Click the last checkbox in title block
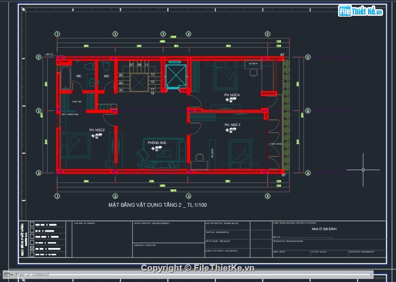The height and width of the screenshot is (282, 396). click(x=32, y=255)
